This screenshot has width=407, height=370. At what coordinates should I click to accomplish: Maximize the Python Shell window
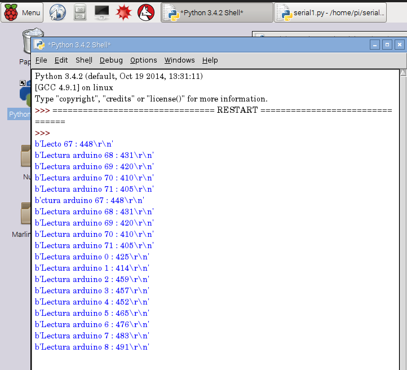click(x=387, y=45)
